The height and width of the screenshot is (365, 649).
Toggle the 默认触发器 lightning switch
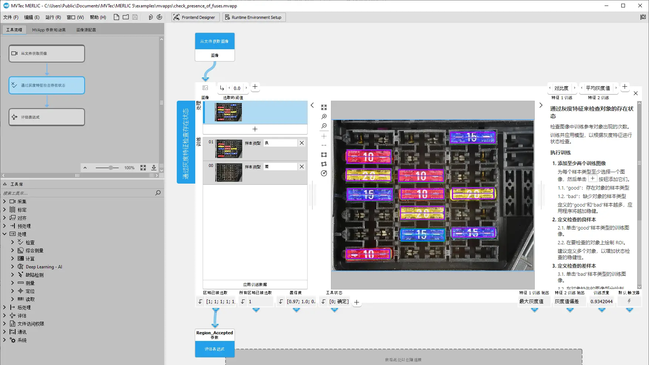[629, 301]
